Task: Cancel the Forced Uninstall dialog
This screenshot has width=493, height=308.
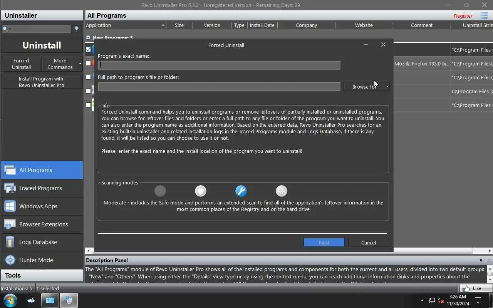Action: click(x=369, y=243)
